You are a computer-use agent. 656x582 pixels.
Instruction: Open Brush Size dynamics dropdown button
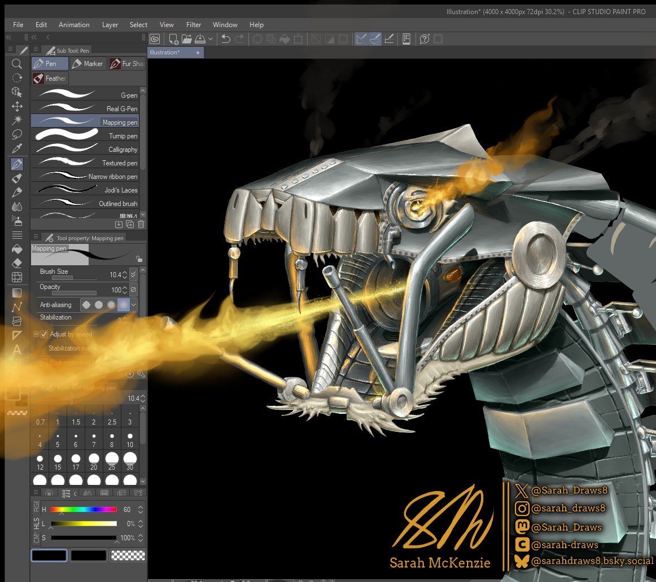(x=133, y=274)
